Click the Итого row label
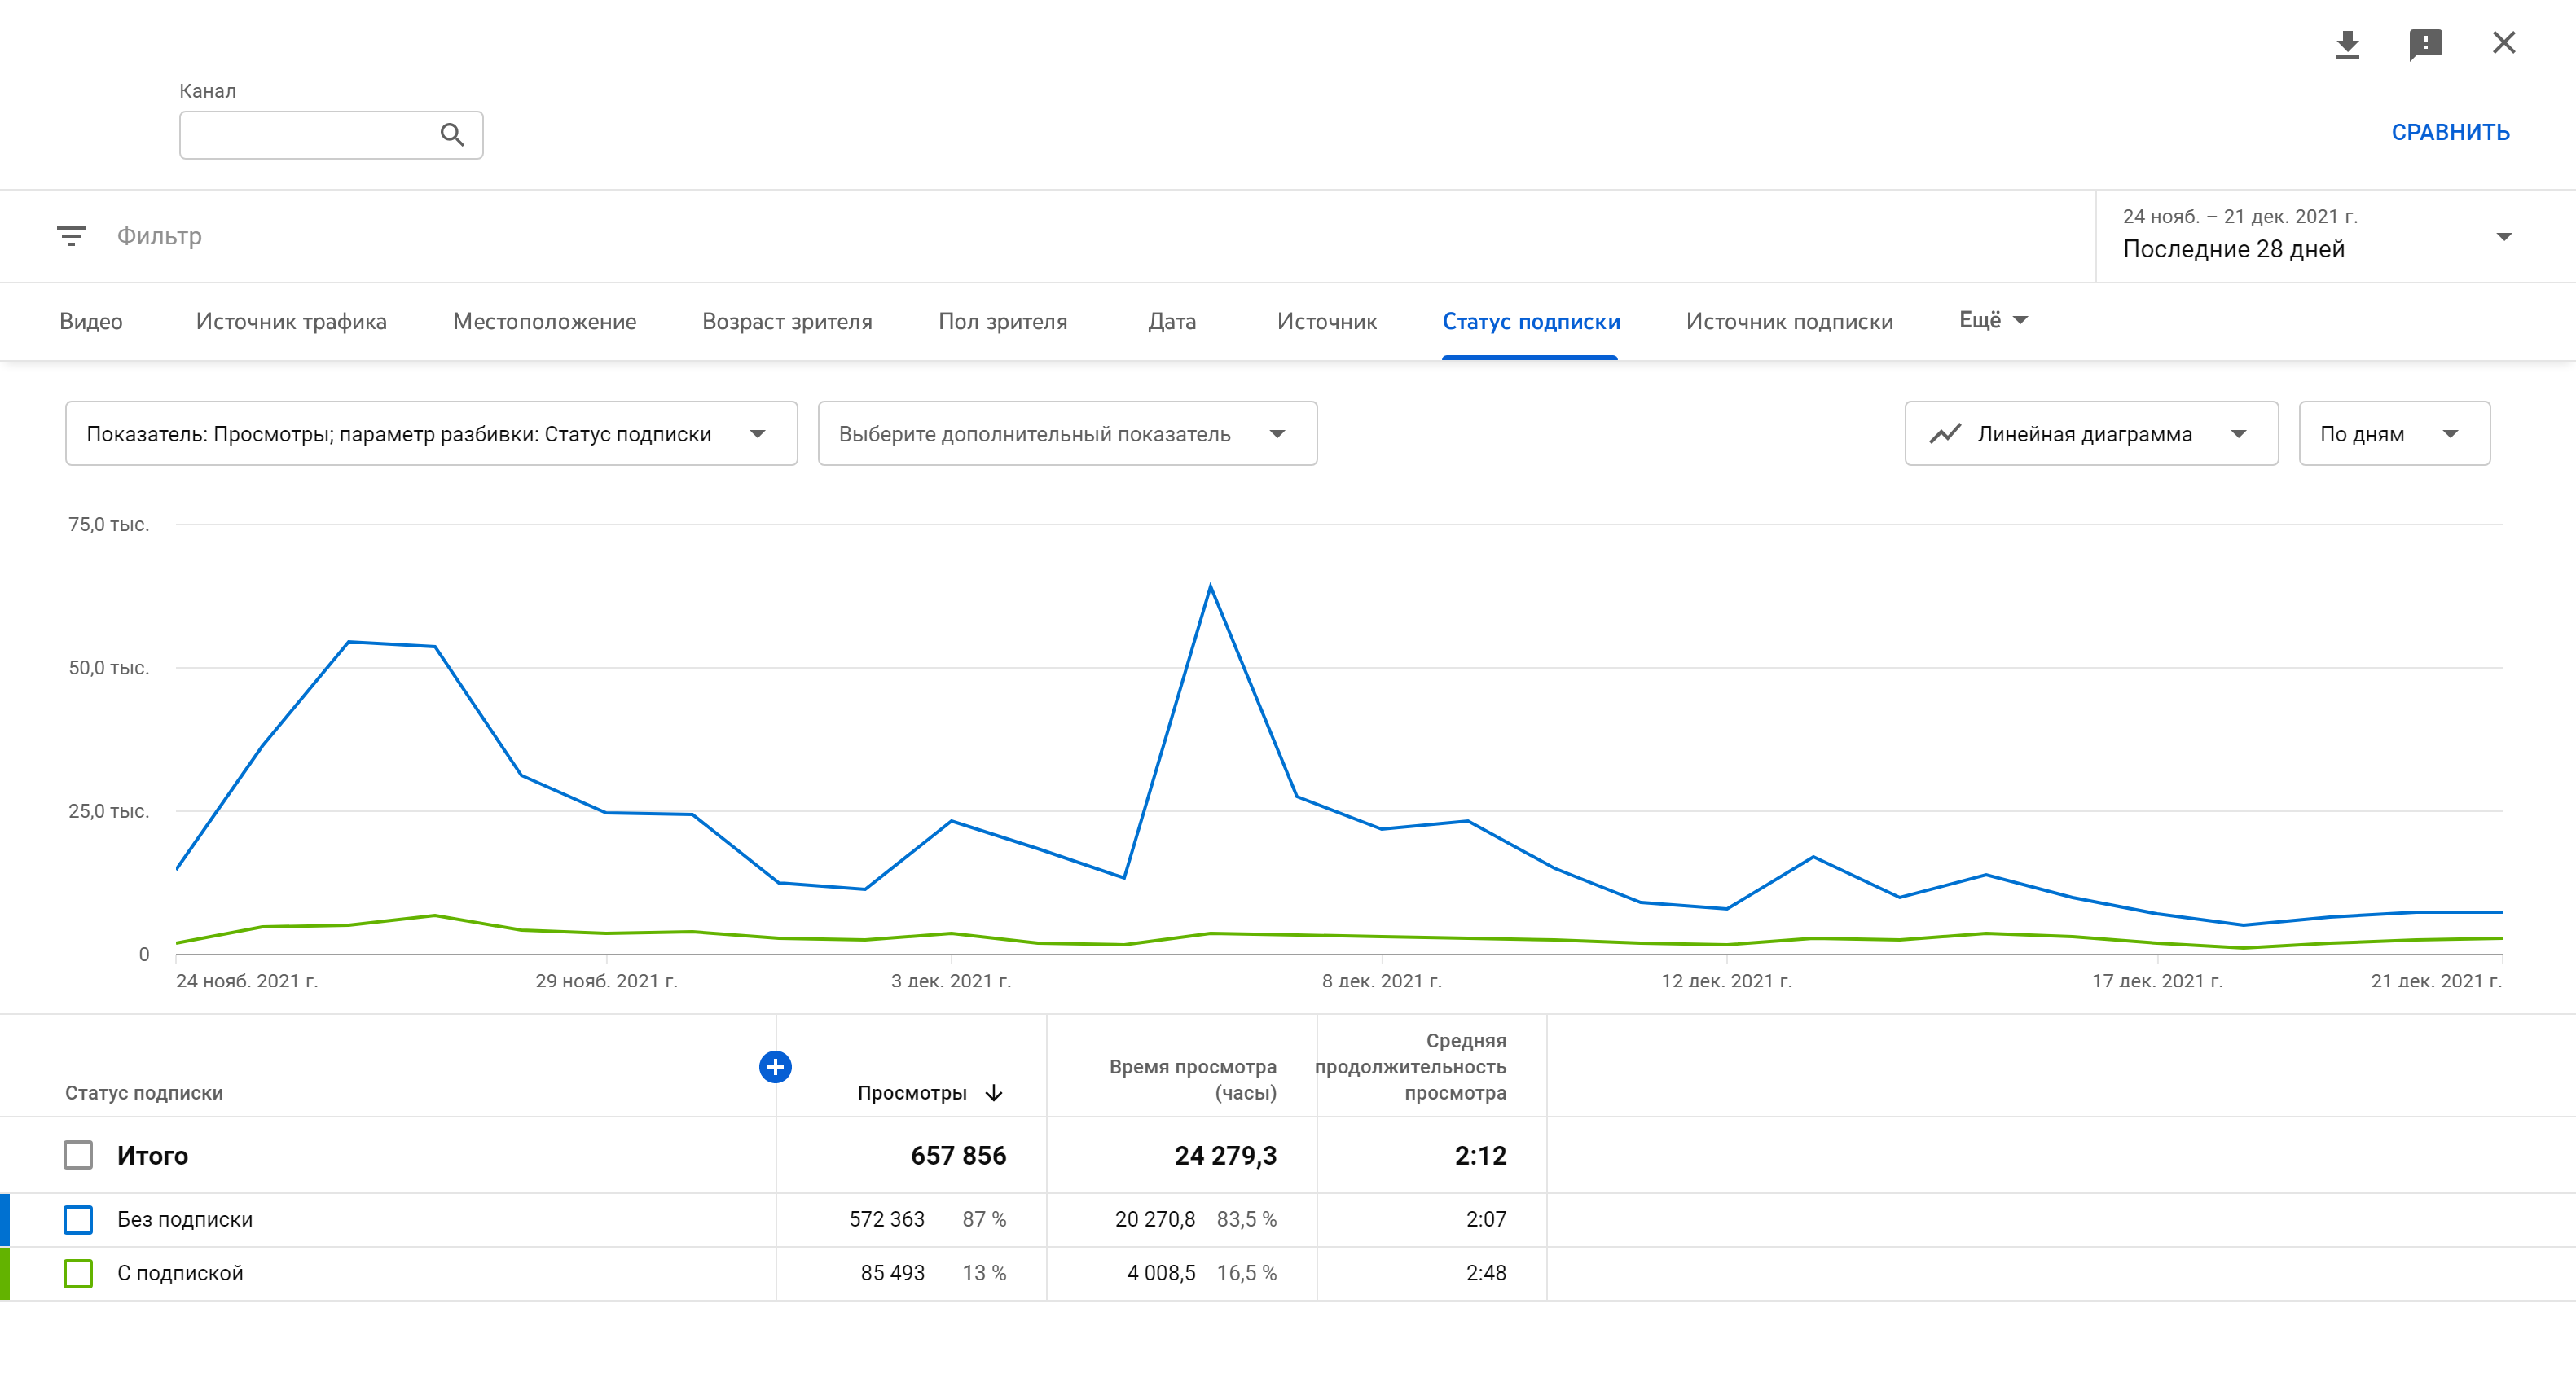The height and width of the screenshot is (1374, 2576). [152, 1156]
